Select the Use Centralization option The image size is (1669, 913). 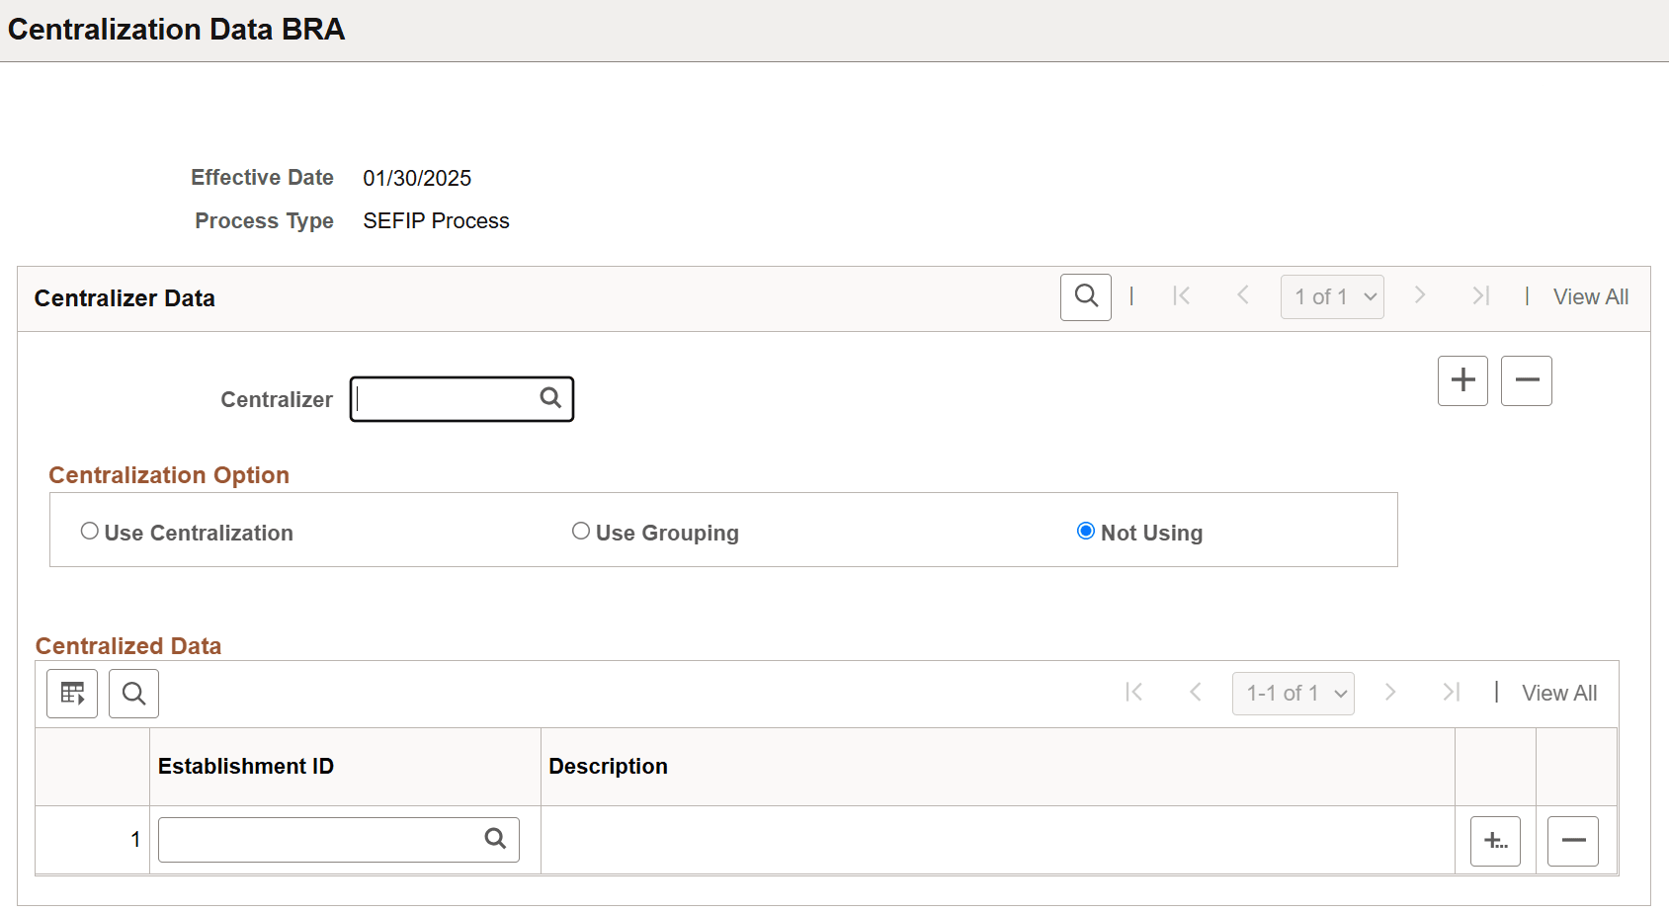[x=90, y=531]
